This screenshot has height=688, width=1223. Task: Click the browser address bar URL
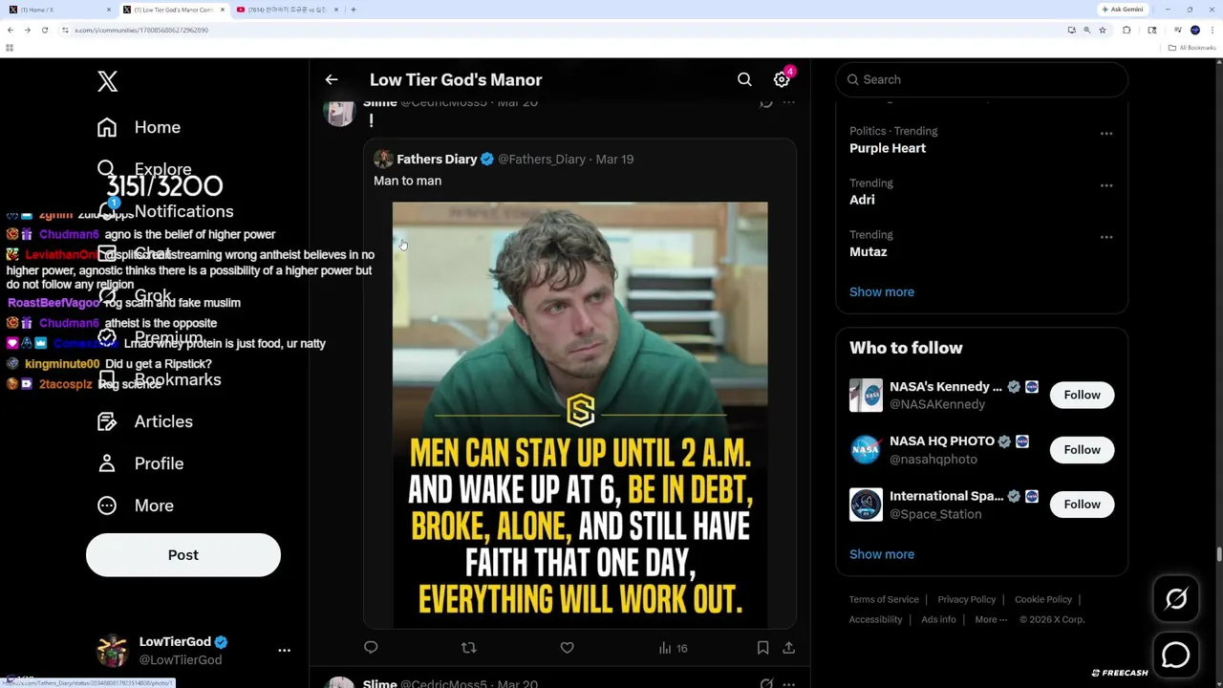(x=141, y=30)
